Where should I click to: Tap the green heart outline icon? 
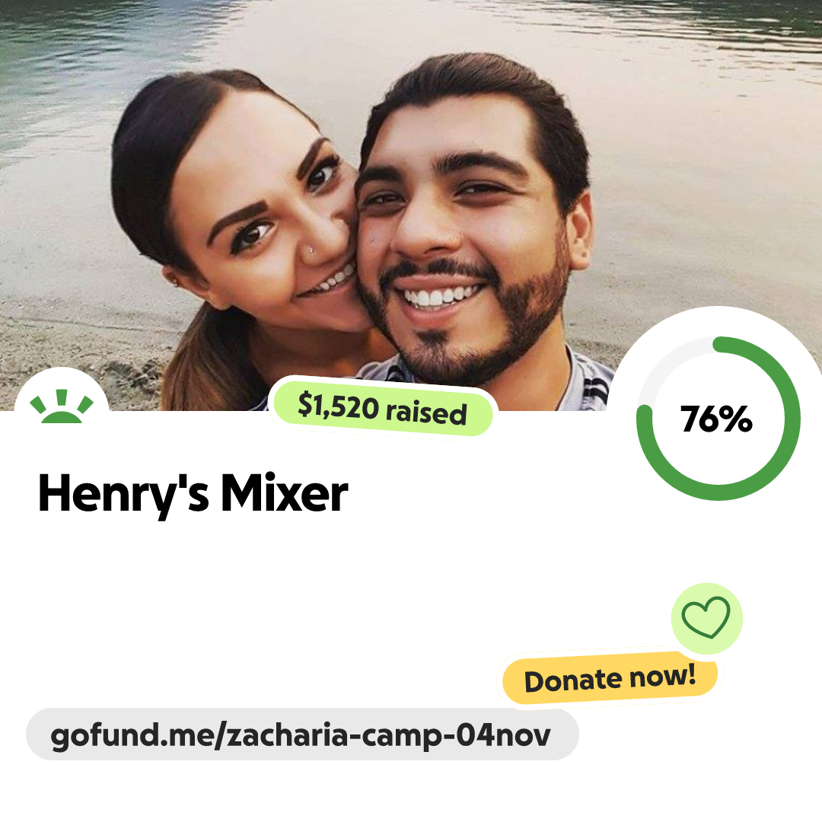(706, 617)
